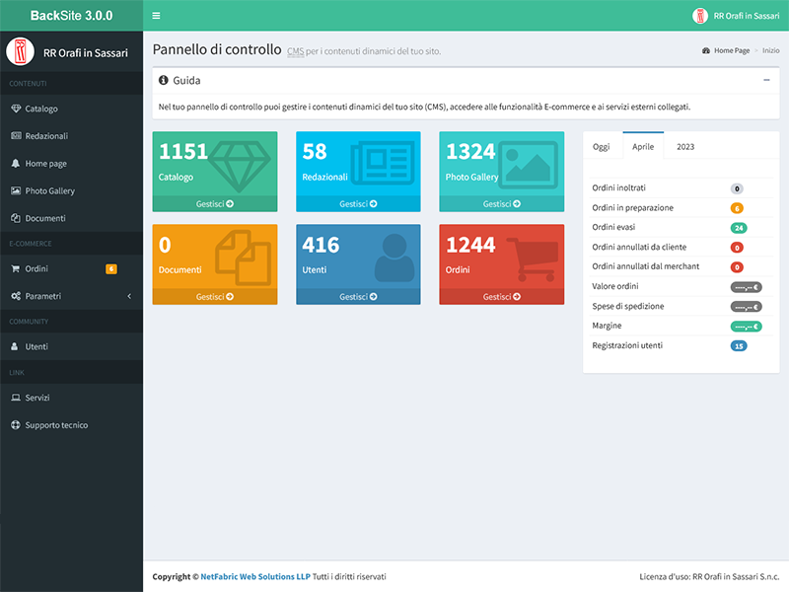
Task: Click the lifebuoy icon beside Supporto tecnico
Action: [16, 425]
